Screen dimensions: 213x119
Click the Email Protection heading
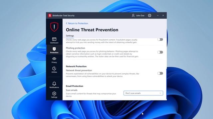[x=75, y=86]
